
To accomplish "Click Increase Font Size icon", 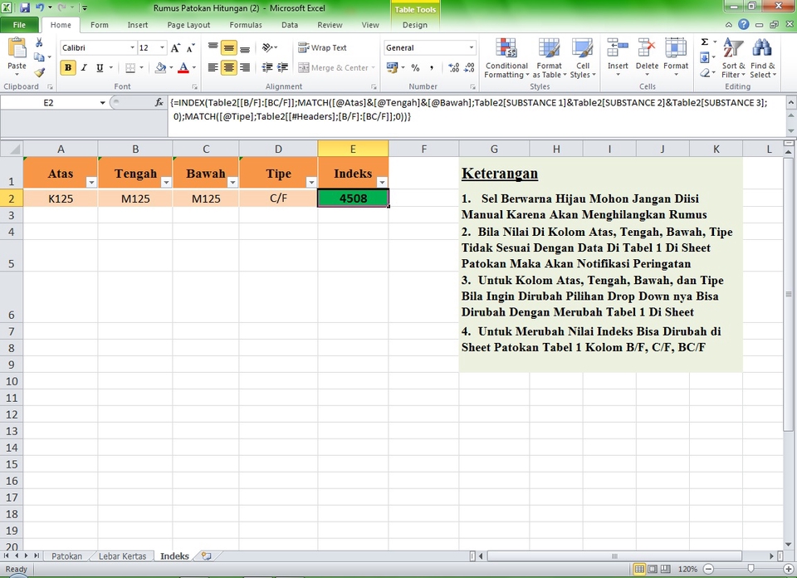I will [x=175, y=48].
